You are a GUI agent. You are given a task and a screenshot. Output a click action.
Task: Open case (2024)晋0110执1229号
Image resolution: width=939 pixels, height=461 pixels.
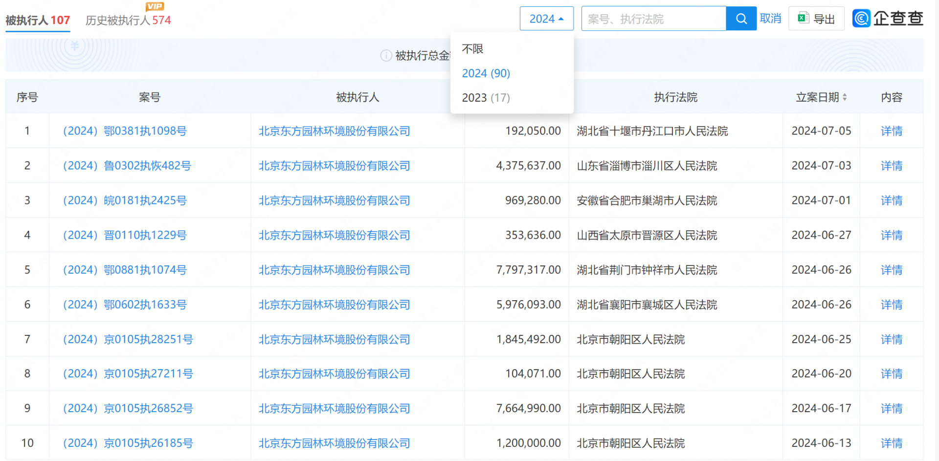125,235
